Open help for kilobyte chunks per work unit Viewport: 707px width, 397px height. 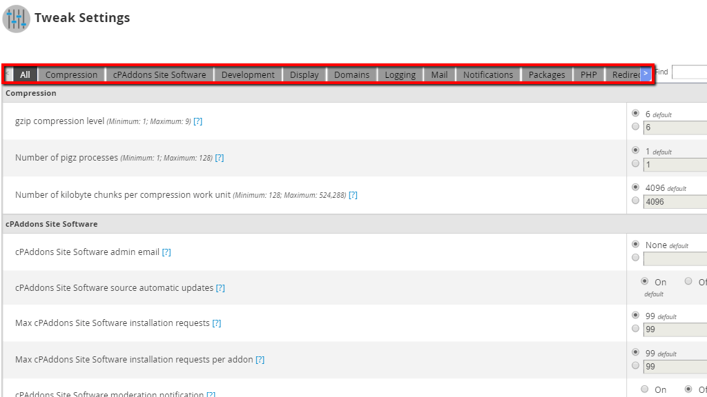coord(353,195)
